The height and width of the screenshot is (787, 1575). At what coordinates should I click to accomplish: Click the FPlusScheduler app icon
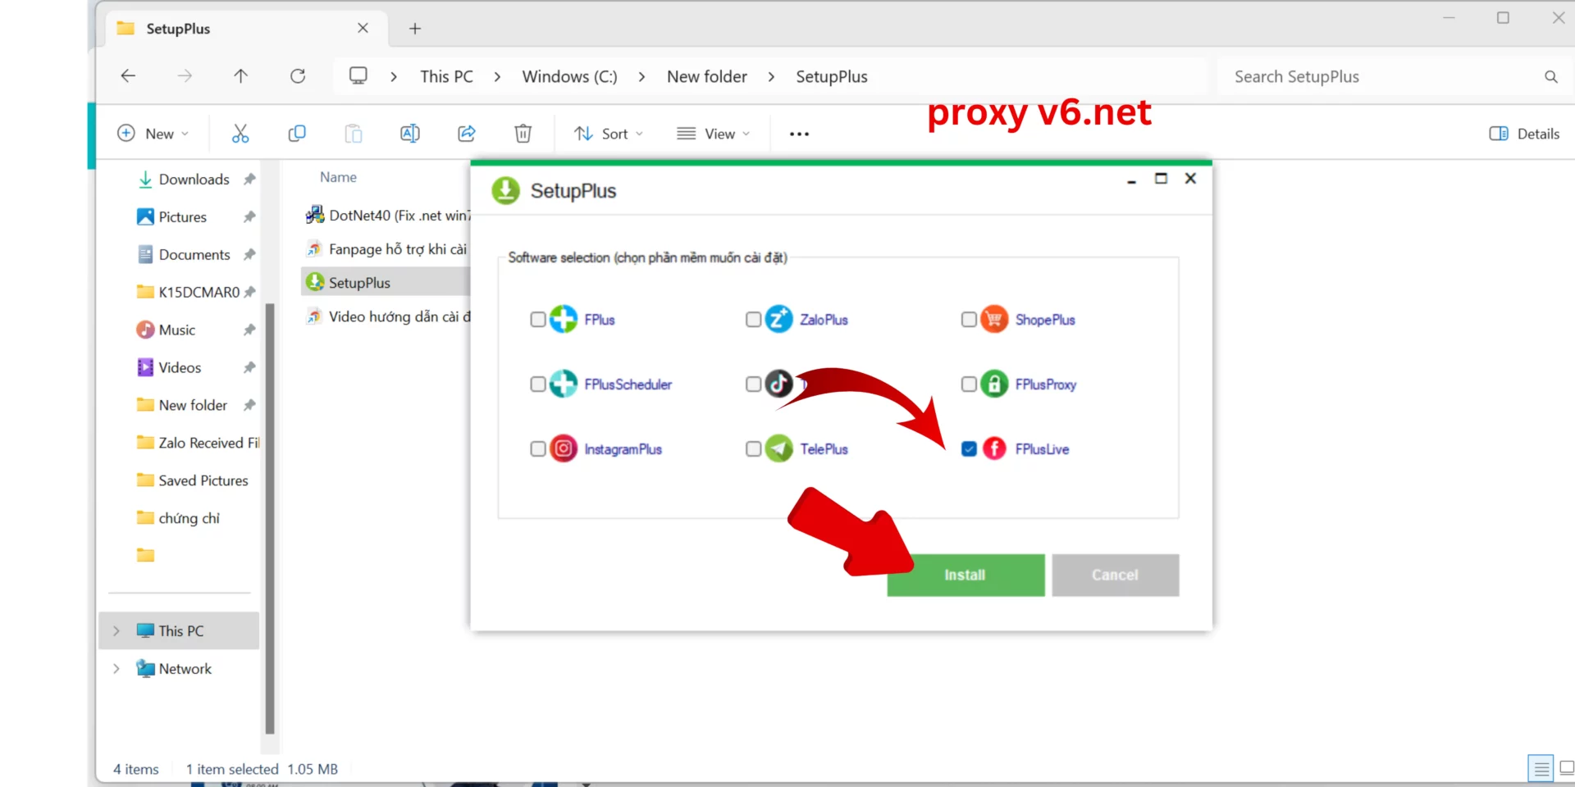pos(564,384)
